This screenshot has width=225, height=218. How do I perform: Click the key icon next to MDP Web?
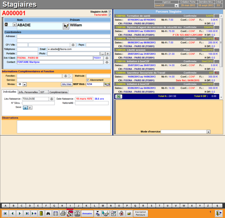tap(107, 84)
